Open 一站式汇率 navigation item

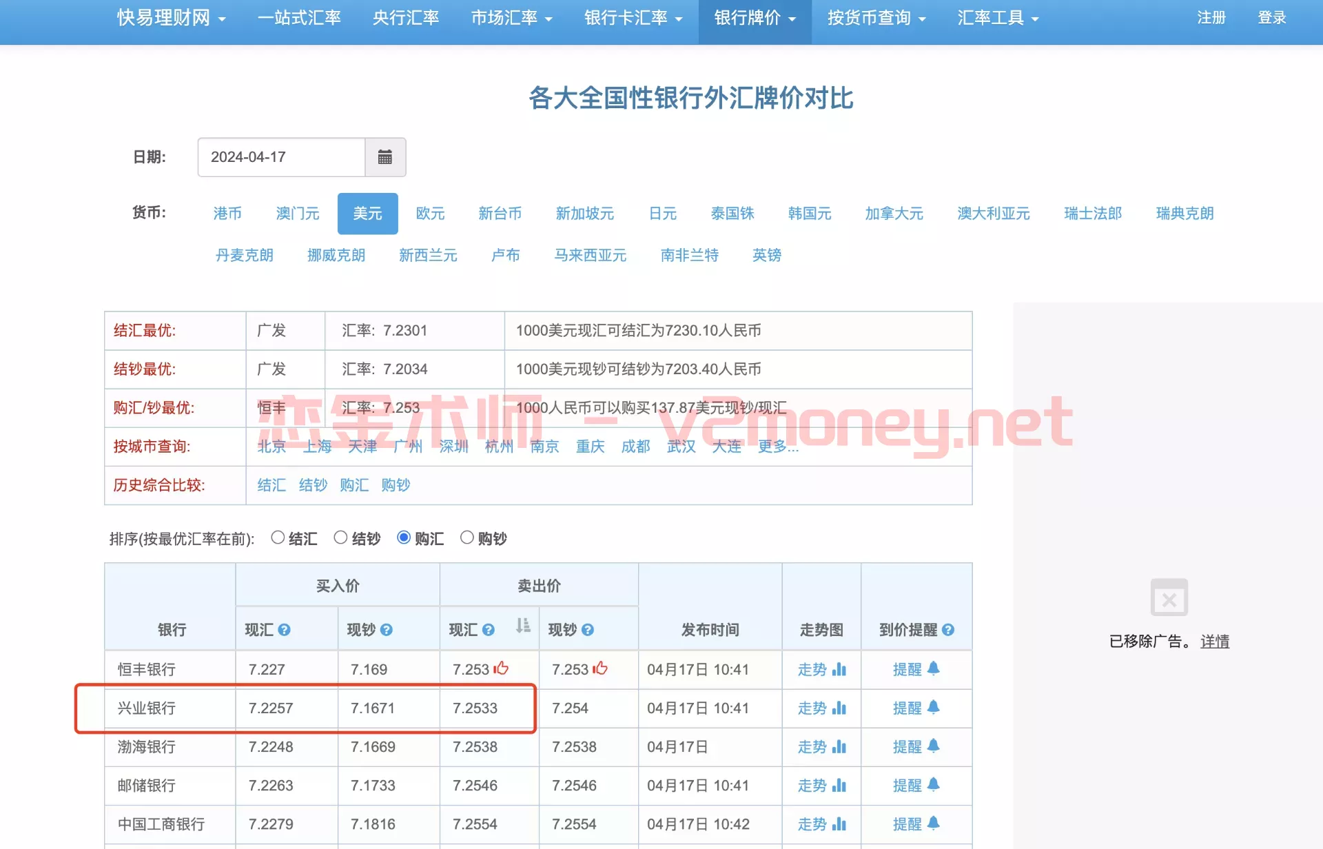pyautogui.click(x=299, y=18)
